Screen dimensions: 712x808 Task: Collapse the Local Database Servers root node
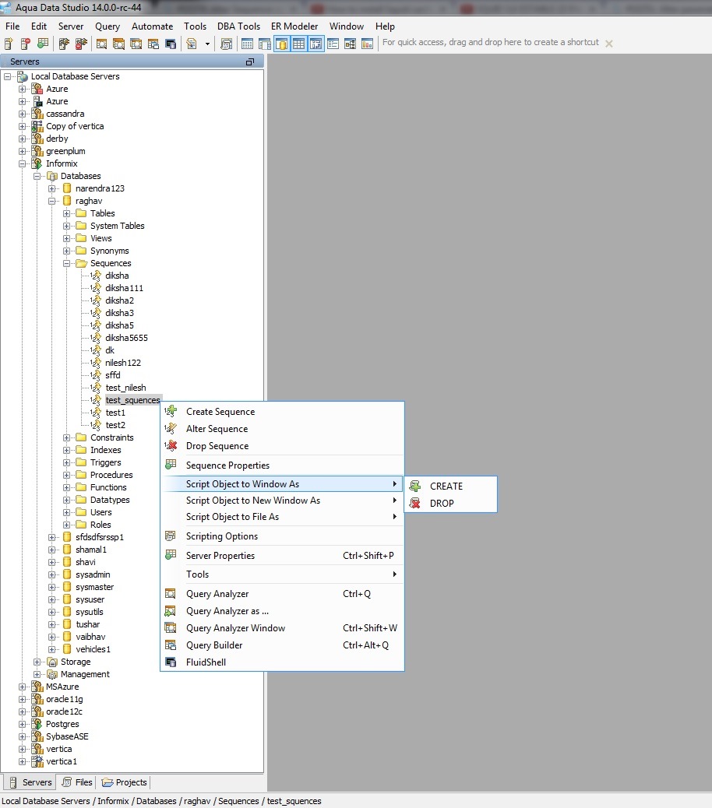[x=7, y=77]
